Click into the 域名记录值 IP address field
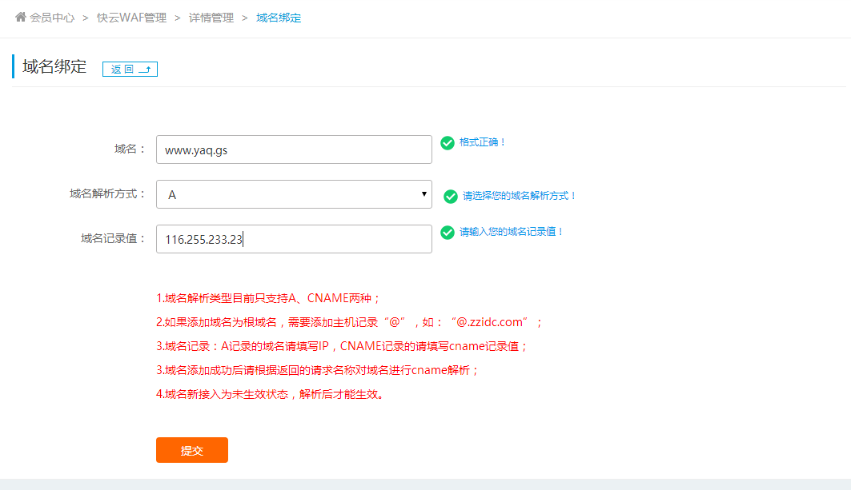The width and height of the screenshot is (851, 490). [x=294, y=239]
